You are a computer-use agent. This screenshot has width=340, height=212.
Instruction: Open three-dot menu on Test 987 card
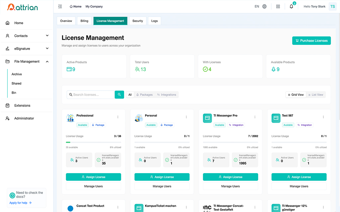click(323, 117)
